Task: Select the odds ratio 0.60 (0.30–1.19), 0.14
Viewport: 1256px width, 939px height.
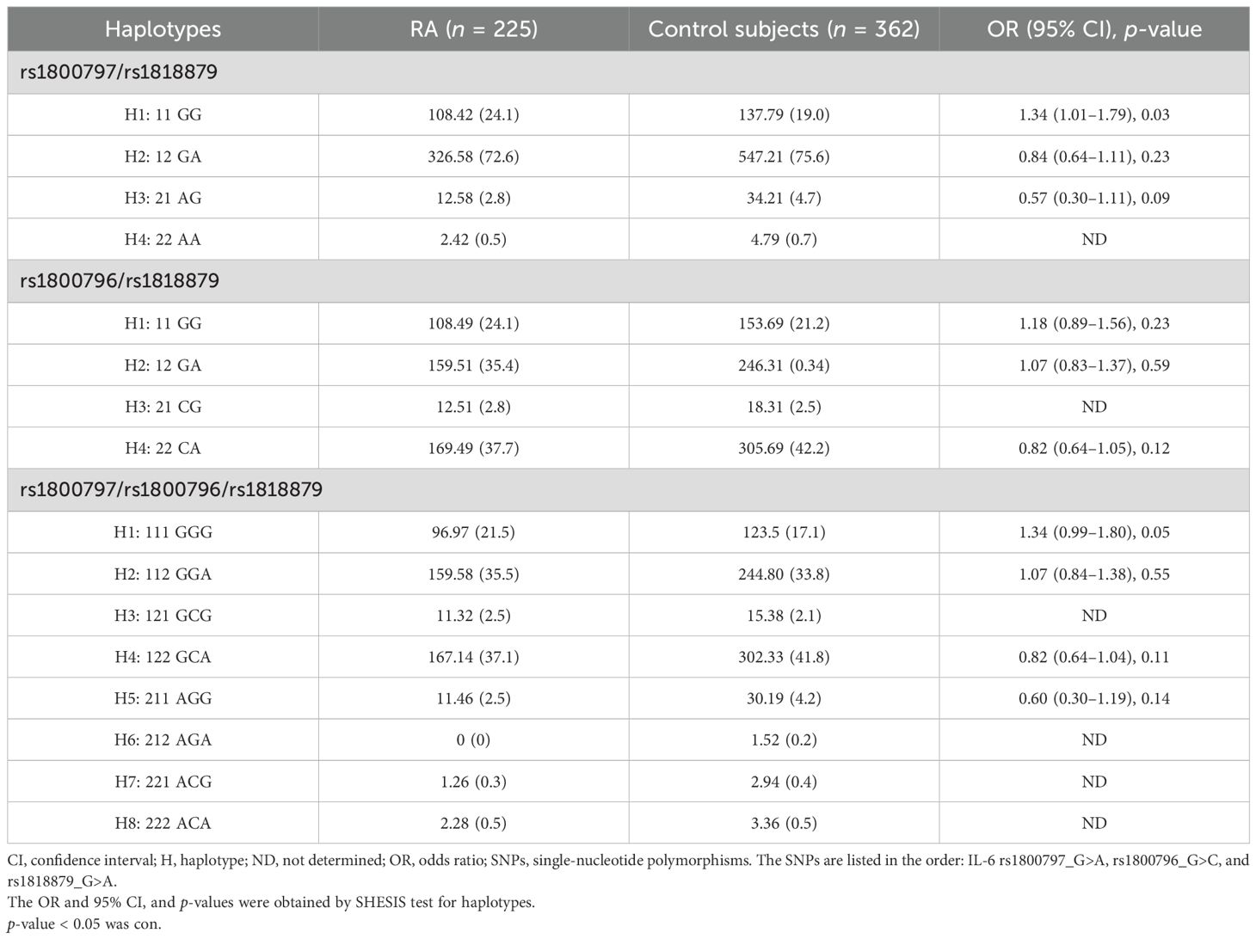Action: [1093, 698]
